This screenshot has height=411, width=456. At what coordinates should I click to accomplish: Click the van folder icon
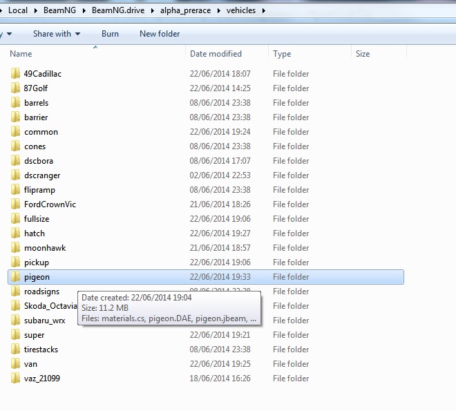[15, 364]
